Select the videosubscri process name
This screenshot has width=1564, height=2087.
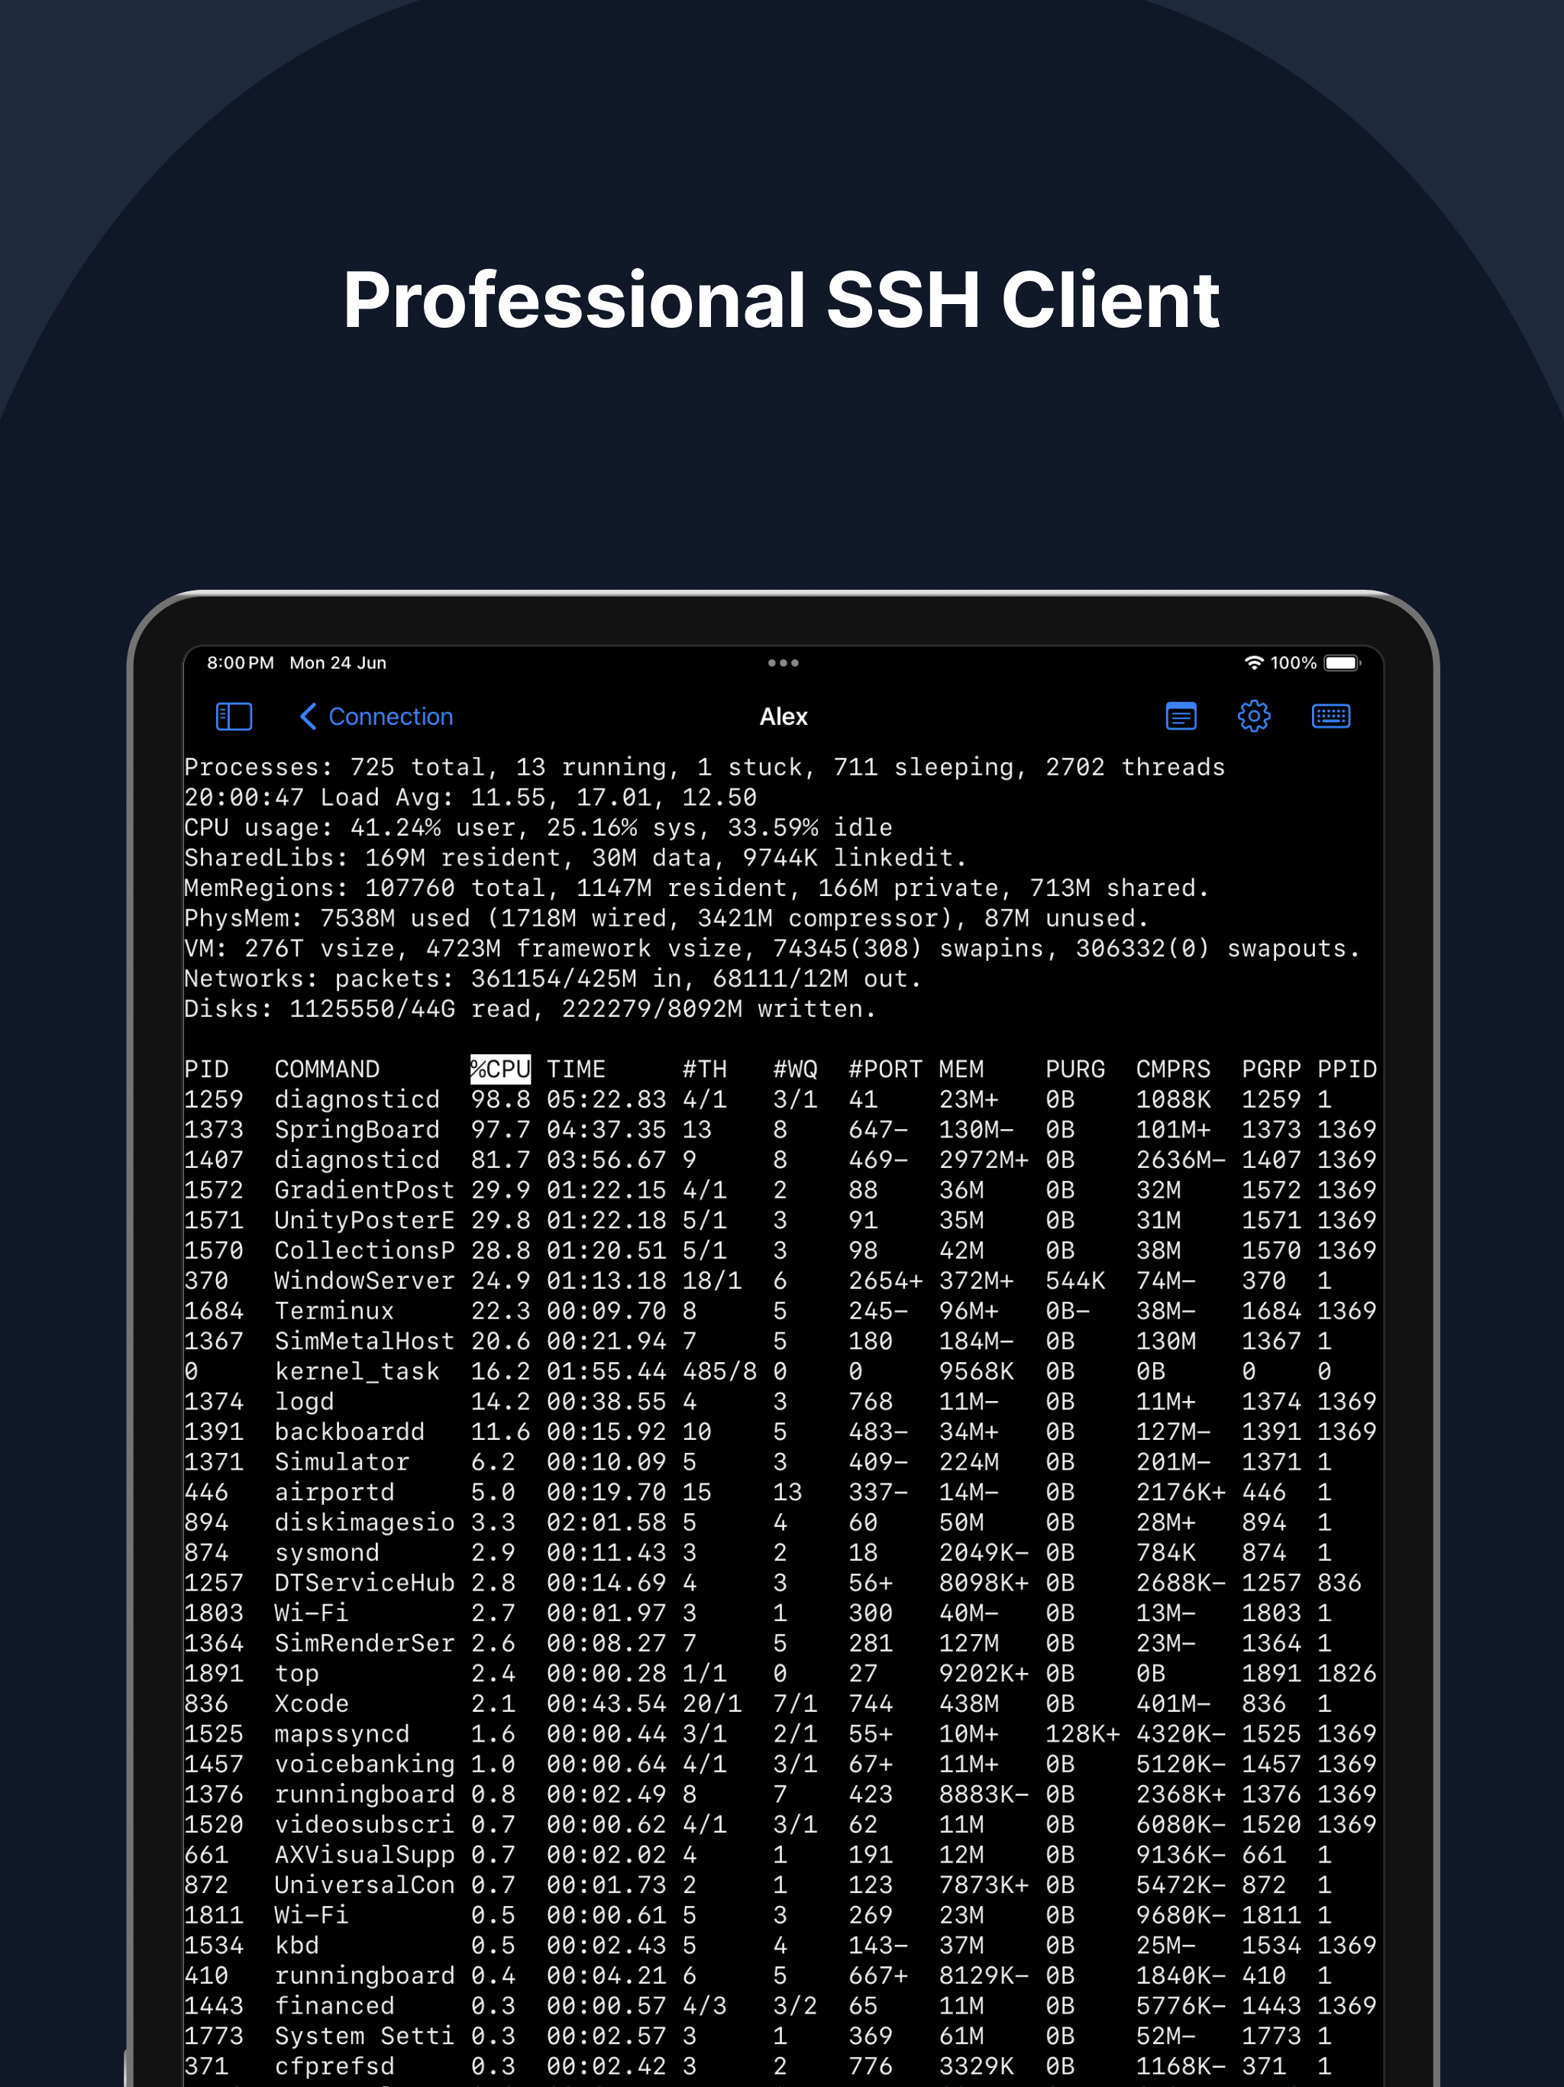click(x=365, y=1823)
